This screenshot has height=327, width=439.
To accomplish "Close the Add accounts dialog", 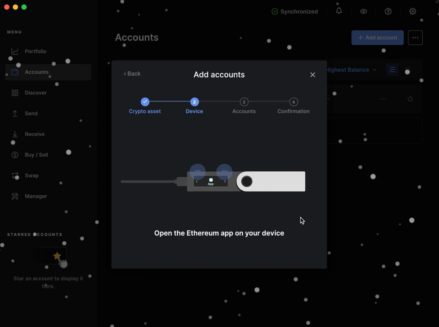I will (313, 75).
